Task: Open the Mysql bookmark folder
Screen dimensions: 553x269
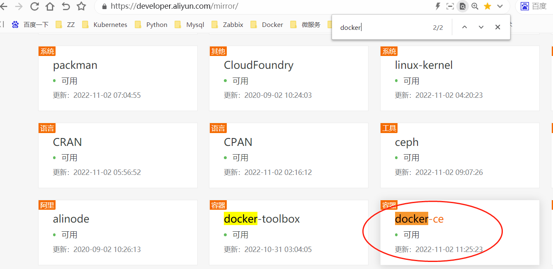Action: click(x=189, y=25)
